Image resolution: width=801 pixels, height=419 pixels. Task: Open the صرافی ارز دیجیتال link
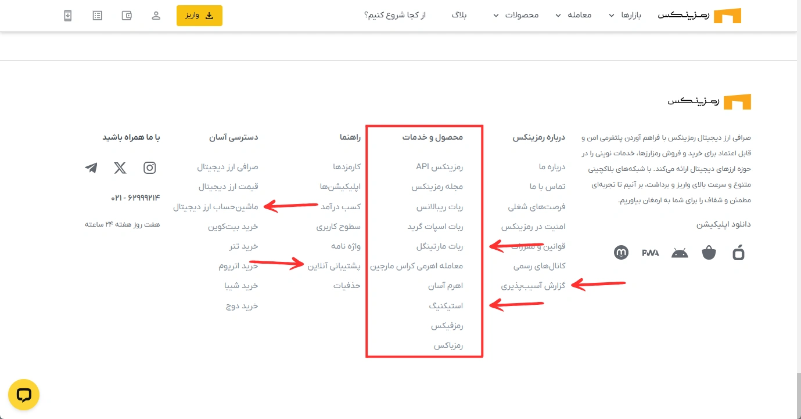227,167
